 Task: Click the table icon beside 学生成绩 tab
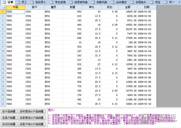[x=52, y=2]
